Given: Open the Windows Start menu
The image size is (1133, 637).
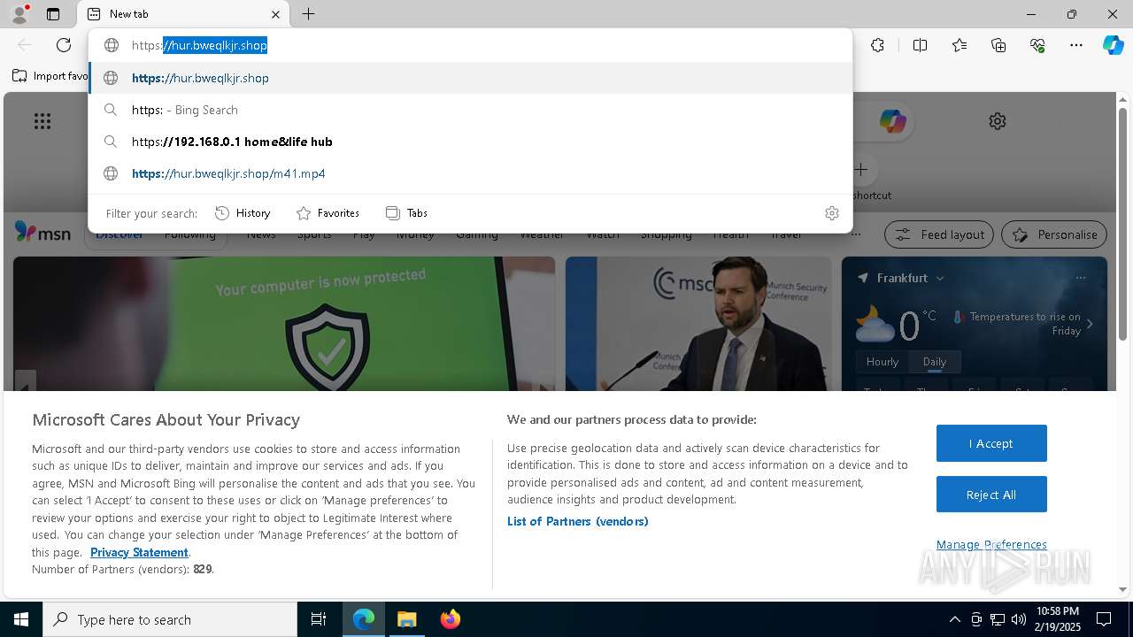Looking at the screenshot, I should tap(21, 619).
